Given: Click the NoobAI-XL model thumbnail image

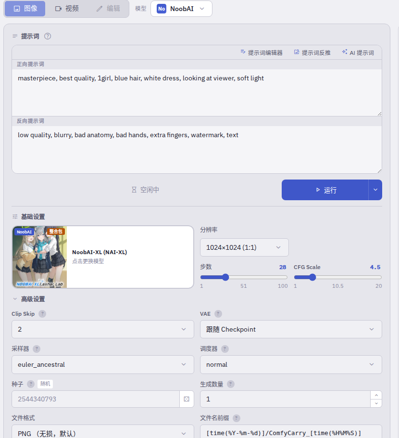Looking at the screenshot, I should tap(39, 257).
